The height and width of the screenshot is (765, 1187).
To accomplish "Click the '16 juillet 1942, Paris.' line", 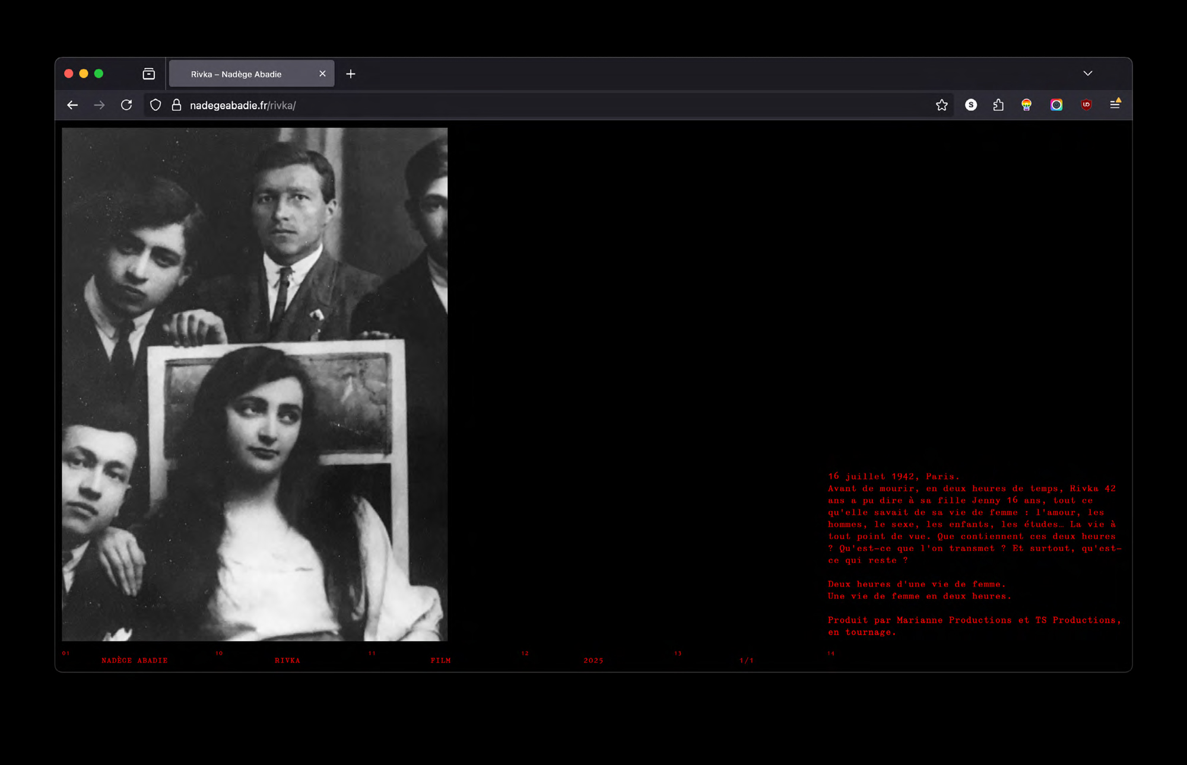I will click(x=894, y=476).
